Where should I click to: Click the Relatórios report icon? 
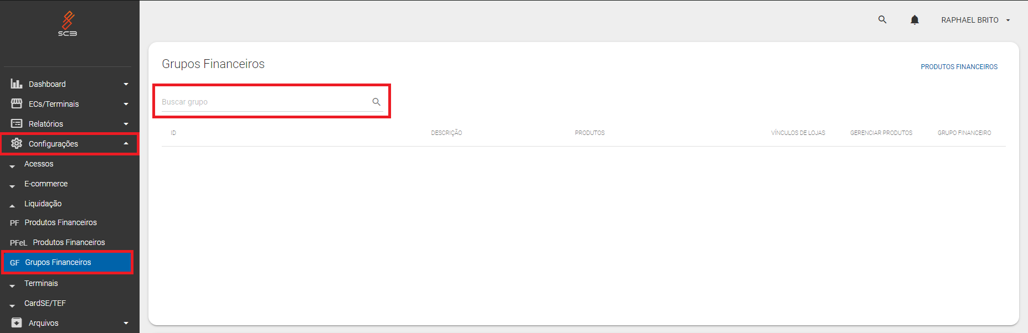17,124
